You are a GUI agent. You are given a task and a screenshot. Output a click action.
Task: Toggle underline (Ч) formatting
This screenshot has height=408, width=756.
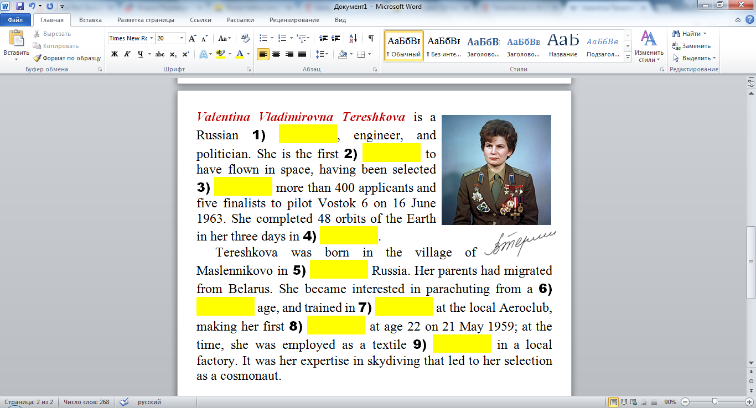click(x=141, y=54)
